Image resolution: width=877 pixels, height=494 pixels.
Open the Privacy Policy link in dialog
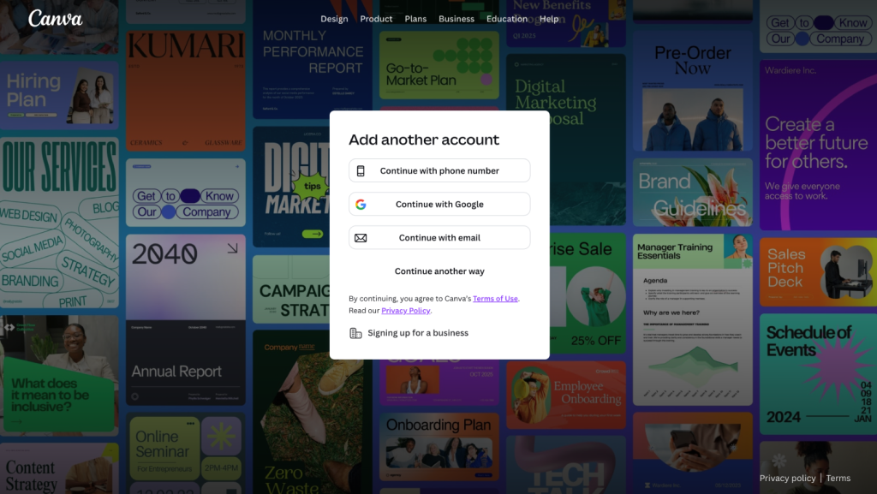pyautogui.click(x=405, y=311)
